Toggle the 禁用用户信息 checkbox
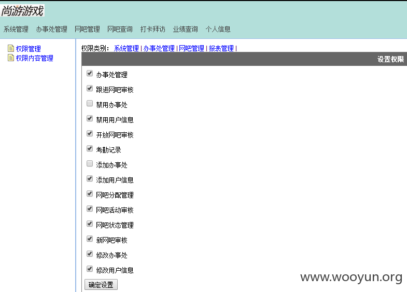The image size is (407, 292). (90, 118)
